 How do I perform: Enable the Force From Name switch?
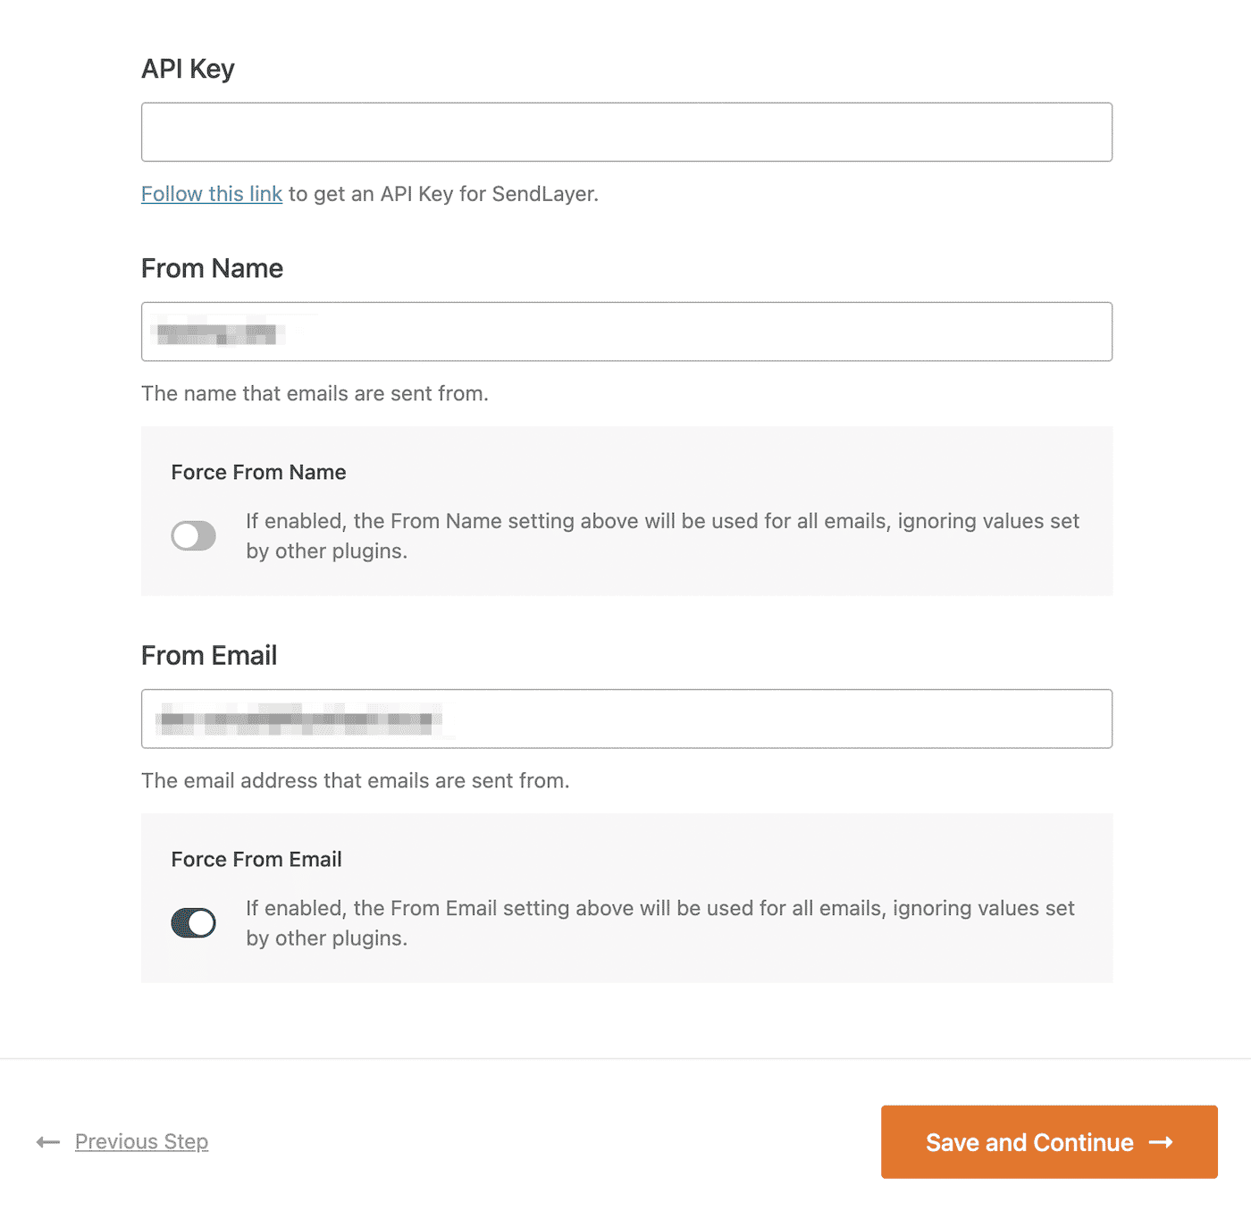coord(193,535)
